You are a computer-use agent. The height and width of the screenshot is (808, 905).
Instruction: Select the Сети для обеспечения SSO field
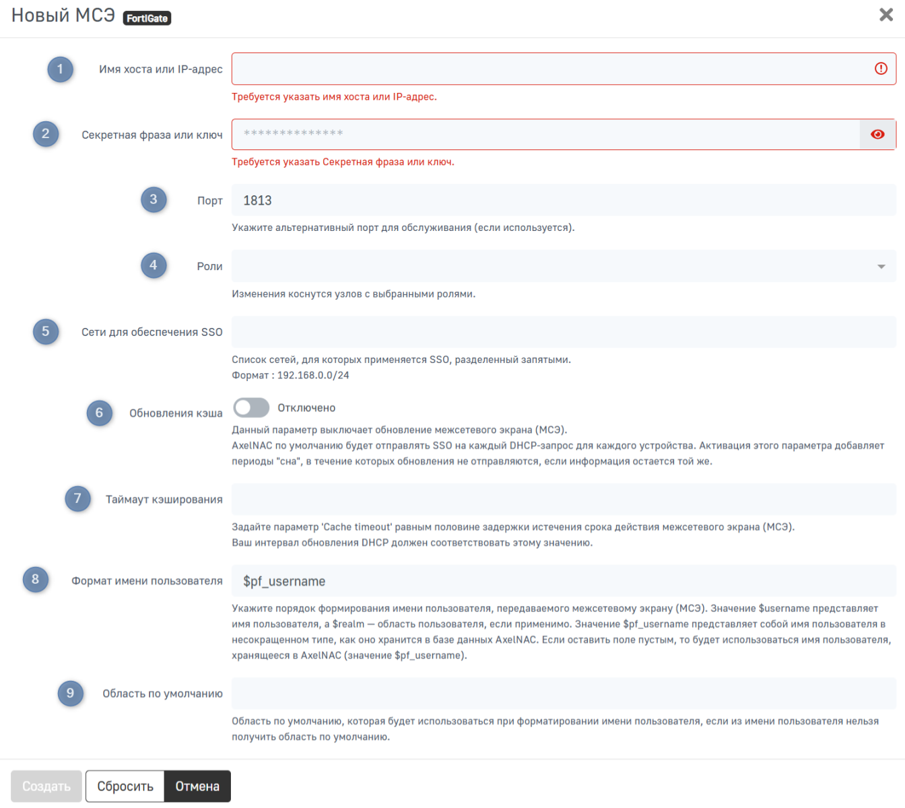point(563,332)
